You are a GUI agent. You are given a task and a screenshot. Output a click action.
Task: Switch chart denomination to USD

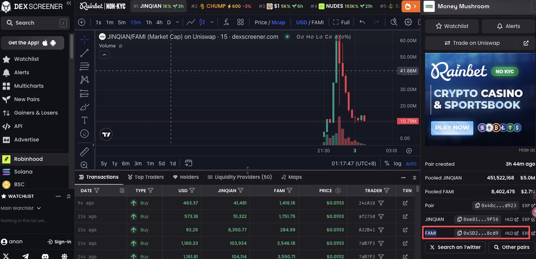click(x=301, y=22)
